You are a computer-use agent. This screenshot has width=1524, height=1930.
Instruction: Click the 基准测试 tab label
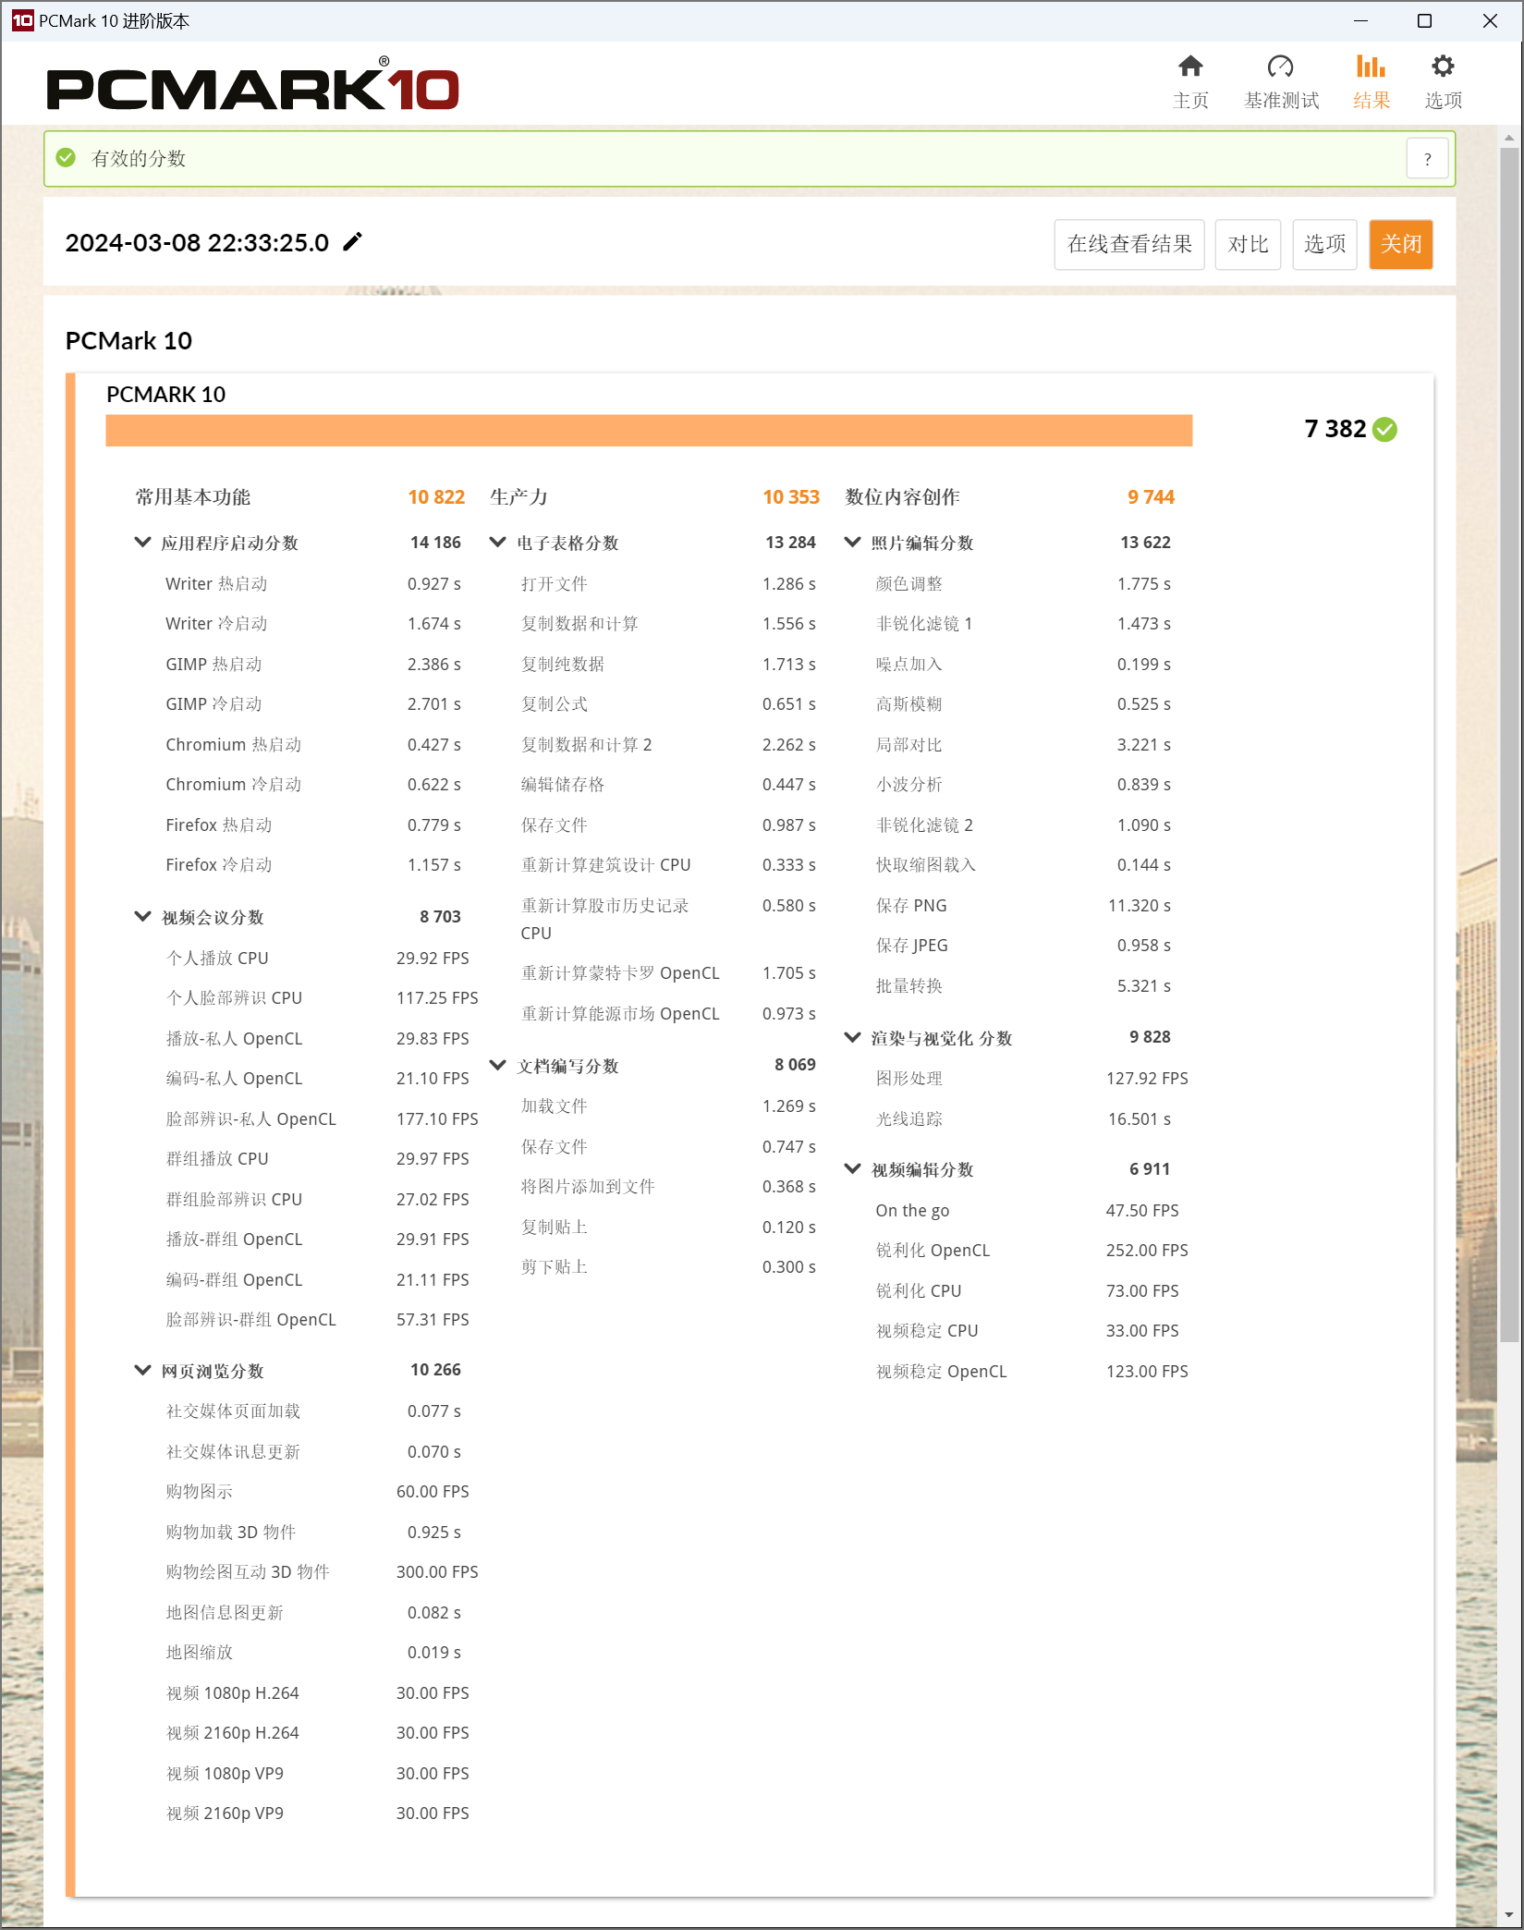coord(1281,100)
